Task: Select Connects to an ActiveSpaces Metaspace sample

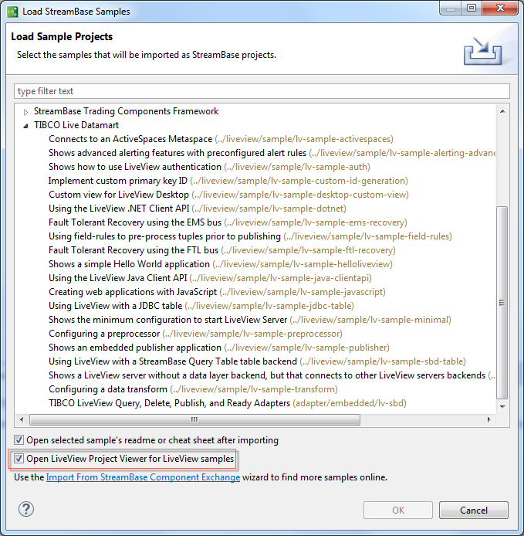Action: point(221,139)
